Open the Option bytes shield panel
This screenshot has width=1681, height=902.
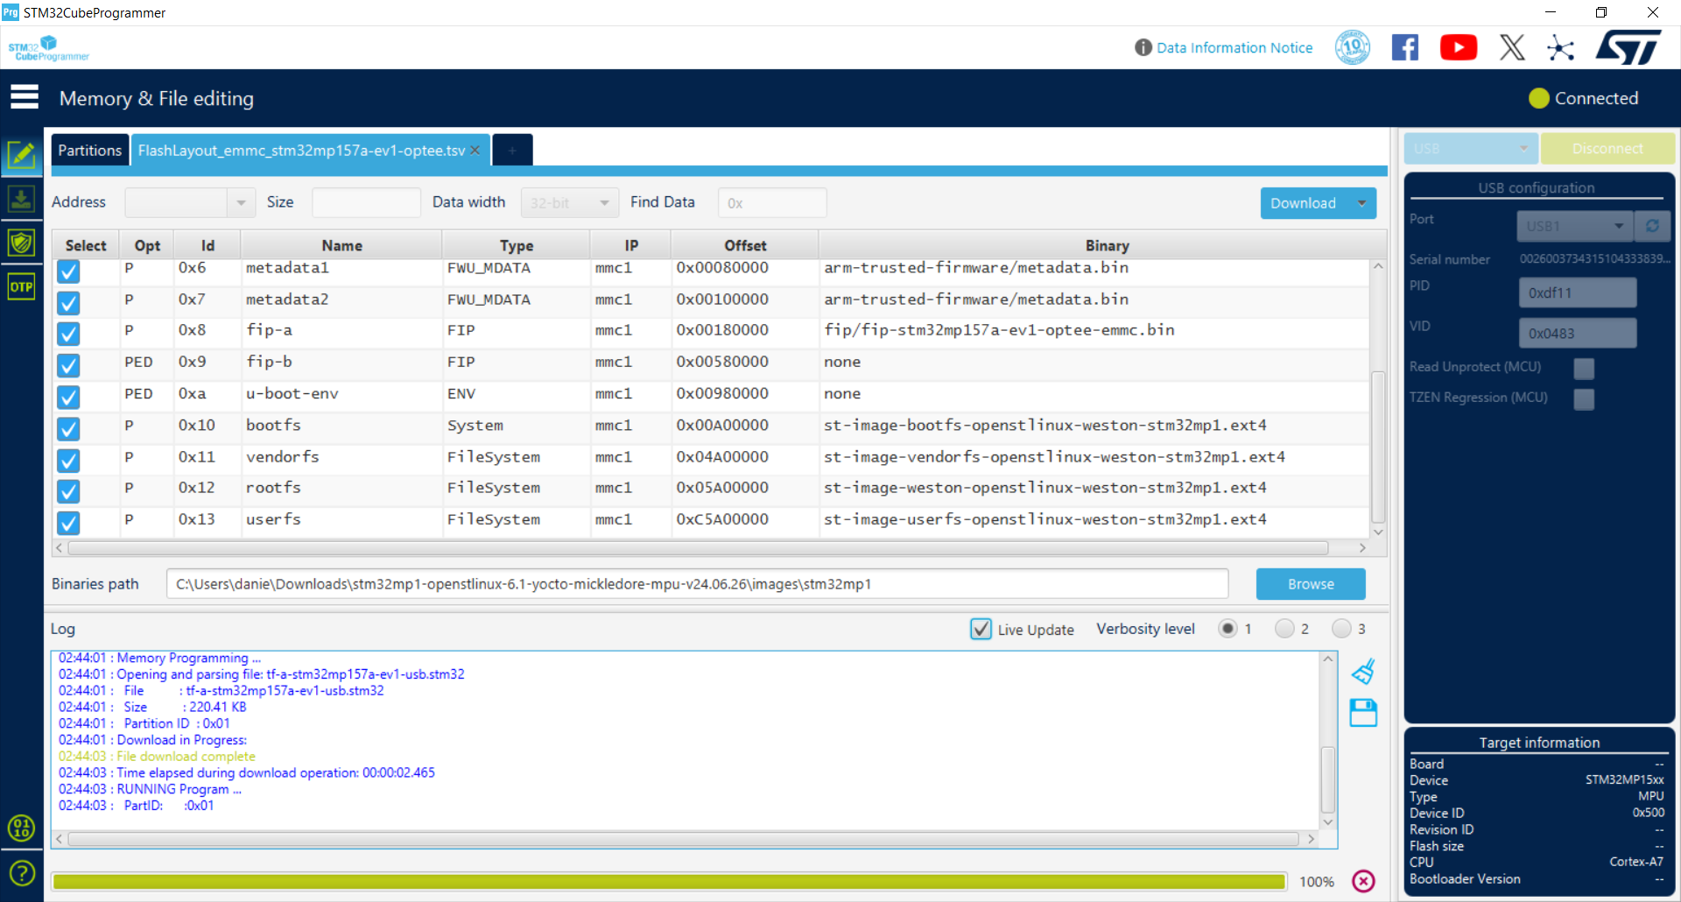[x=22, y=243]
